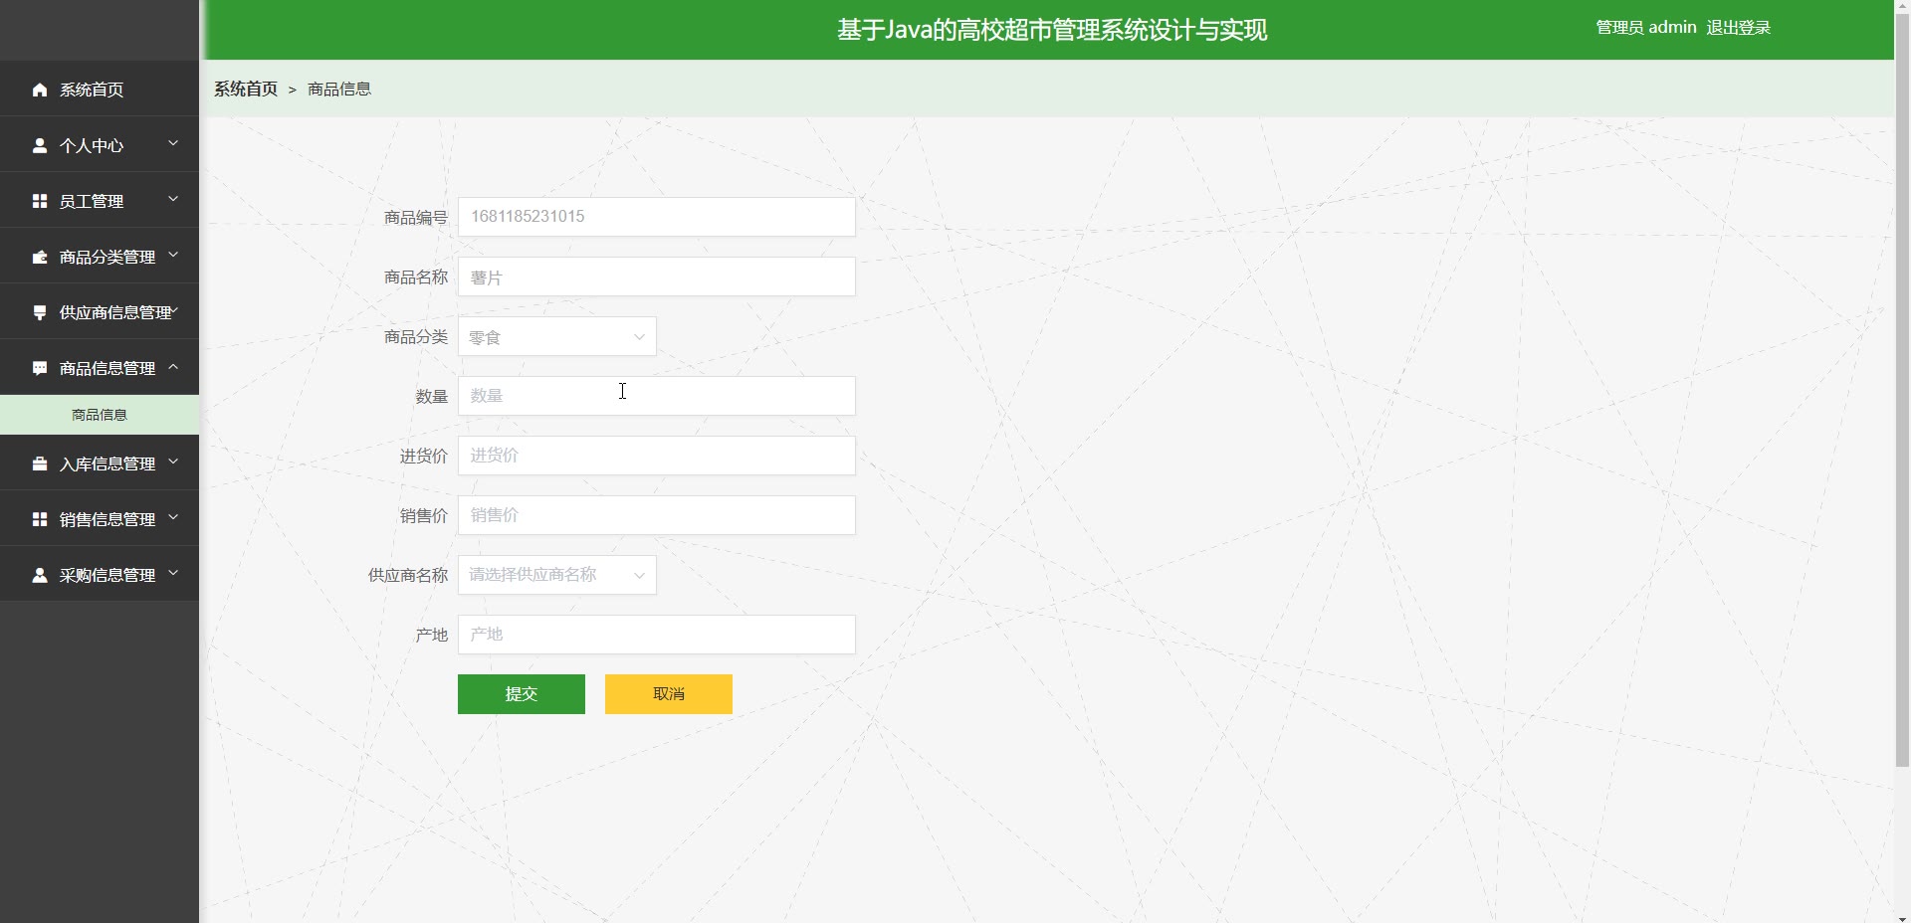Click the vertical page scrollbar
The image size is (1911, 923).
(x=1902, y=391)
